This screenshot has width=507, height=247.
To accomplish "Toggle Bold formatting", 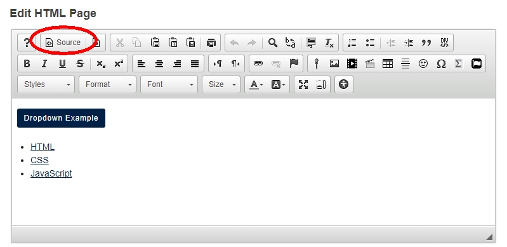I will pos(27,63).
